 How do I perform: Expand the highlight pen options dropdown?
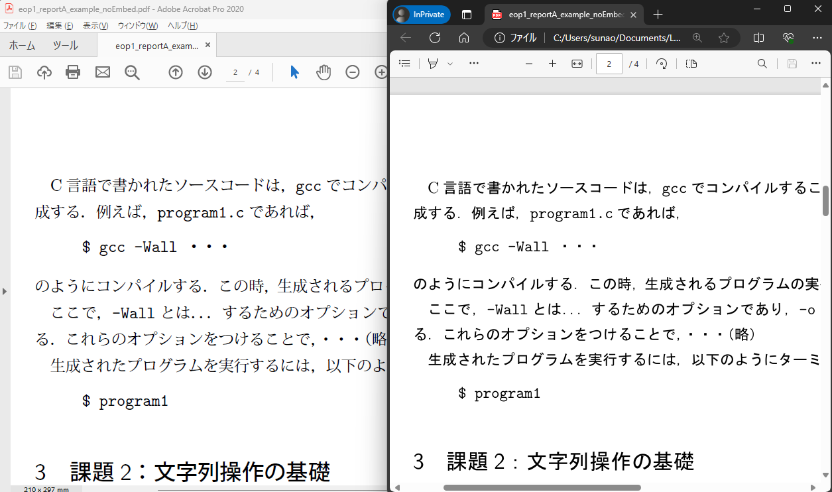450,64
